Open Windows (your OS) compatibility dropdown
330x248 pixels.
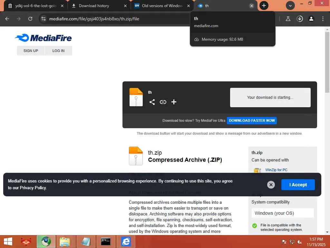tap(283, 213)
